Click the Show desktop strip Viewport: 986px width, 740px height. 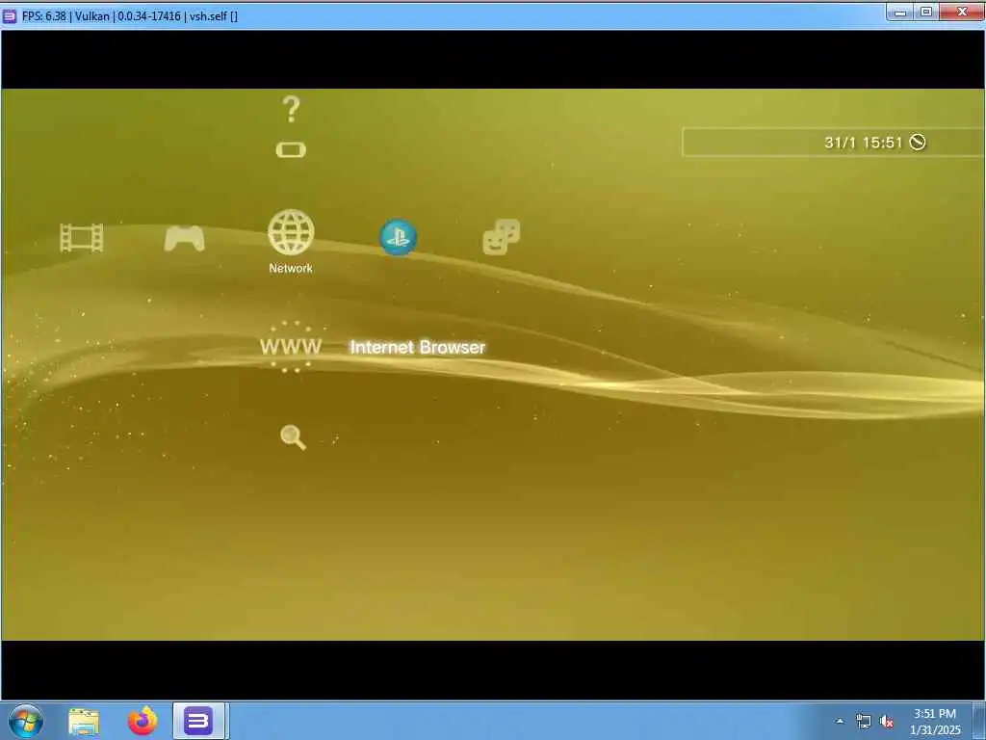(x=979, y=721)
